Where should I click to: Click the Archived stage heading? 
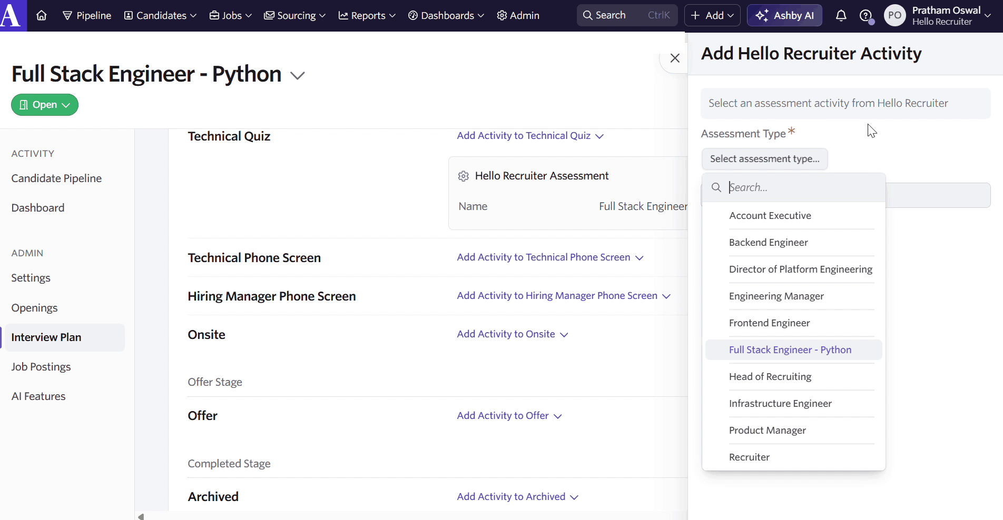(213, 497)
